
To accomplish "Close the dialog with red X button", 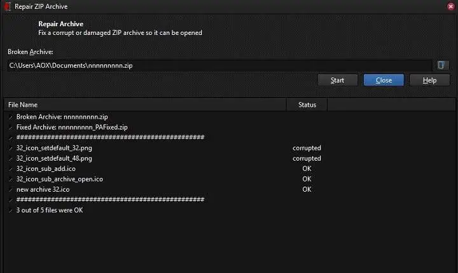I will click(451, 6).
